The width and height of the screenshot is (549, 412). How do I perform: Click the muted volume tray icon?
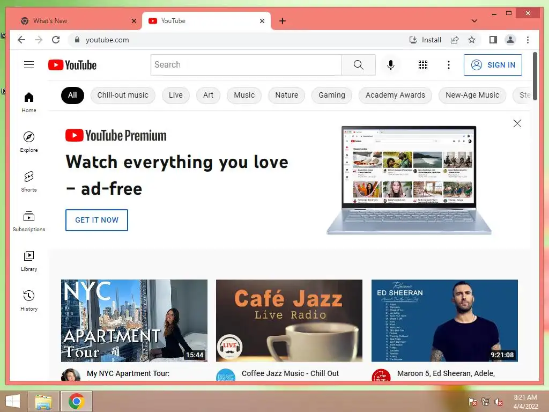[x=498, y=402]
